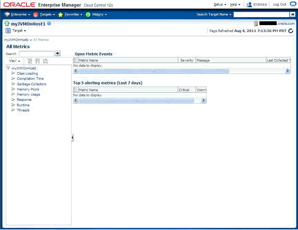Open the Setup dropdown menu
The width and height of the screenshot is (298, 230).
220,4
